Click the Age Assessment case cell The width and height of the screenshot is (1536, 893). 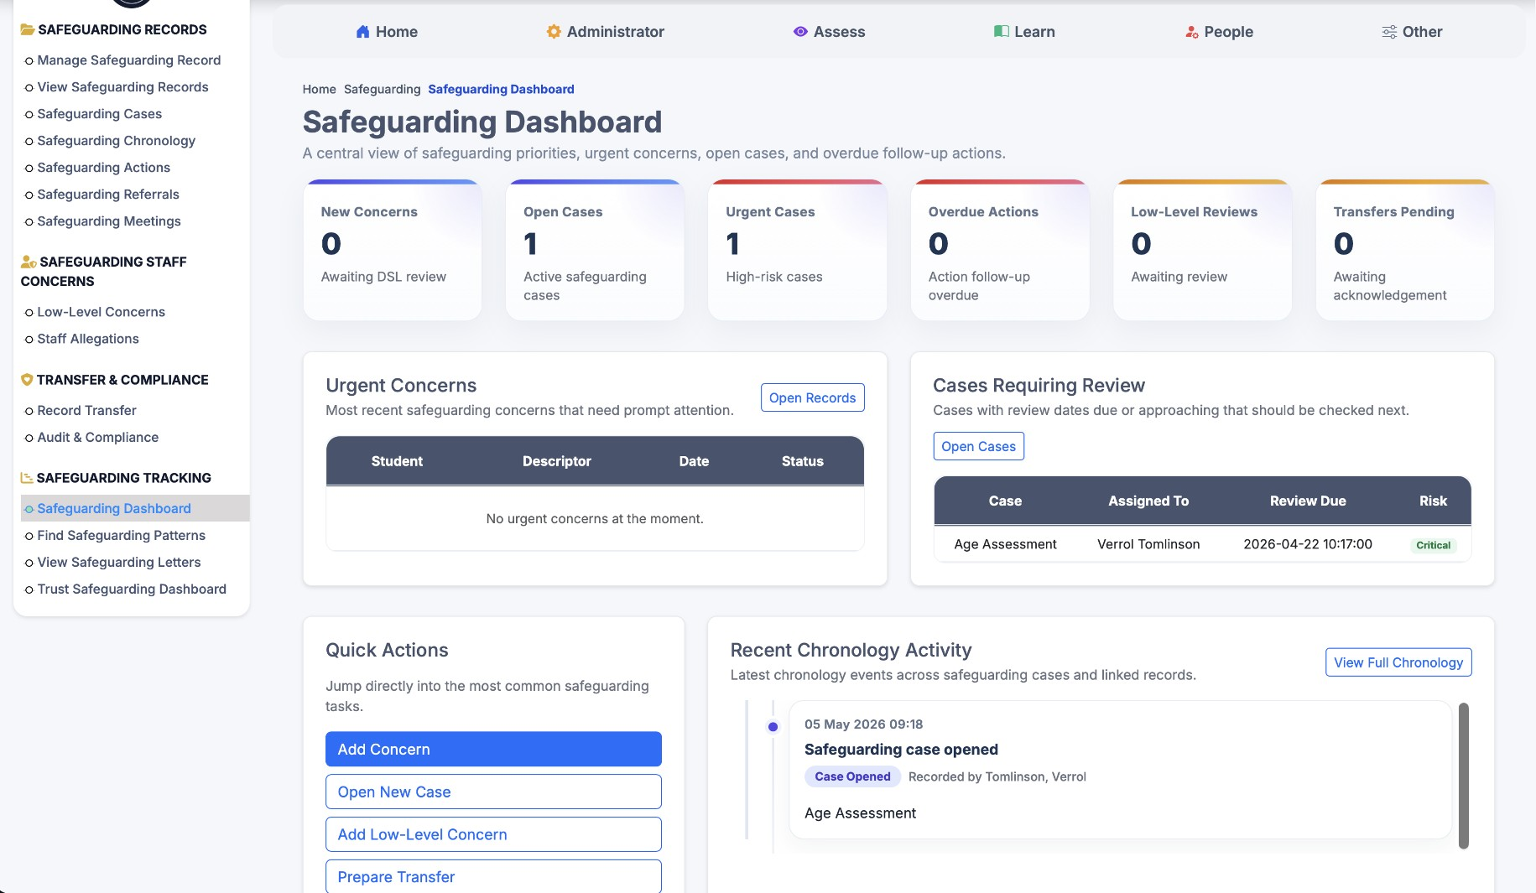1005,544
